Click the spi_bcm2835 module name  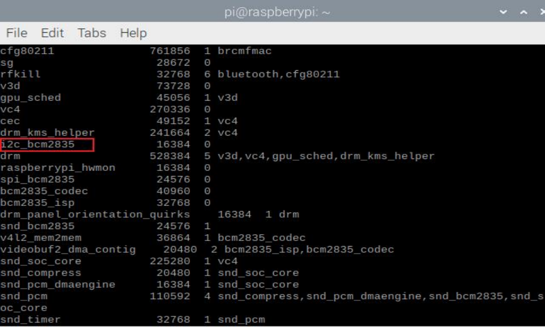(37, 179)
